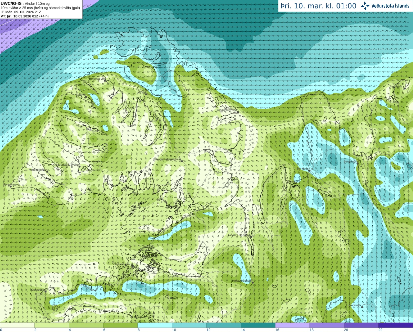Click the Reykir í Hrútafirði station marker
The width and height of the screenshot is (413, 332).
click(x=251, y=236)
